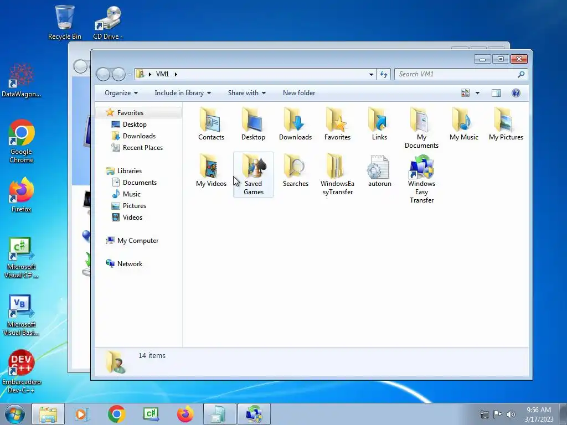Select the autorun file
Viewport: 567px width, 425px height.
[x=379, y=170]
